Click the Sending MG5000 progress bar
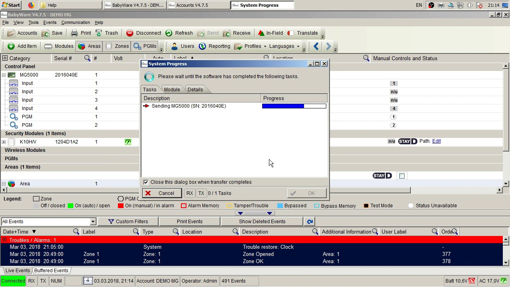 pos(294,106)
